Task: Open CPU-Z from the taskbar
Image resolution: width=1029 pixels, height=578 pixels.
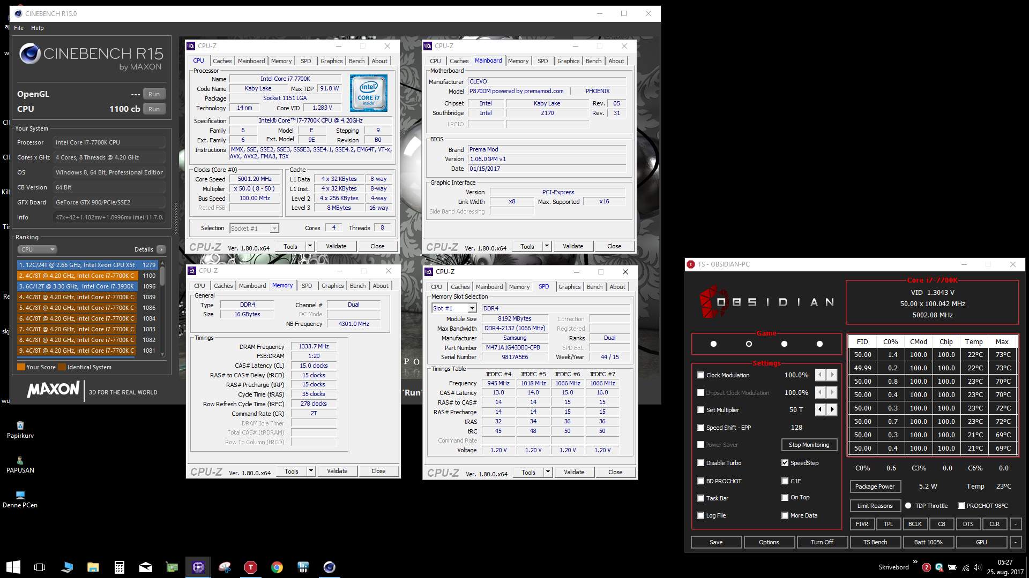Action: click(x=198, y=567)
